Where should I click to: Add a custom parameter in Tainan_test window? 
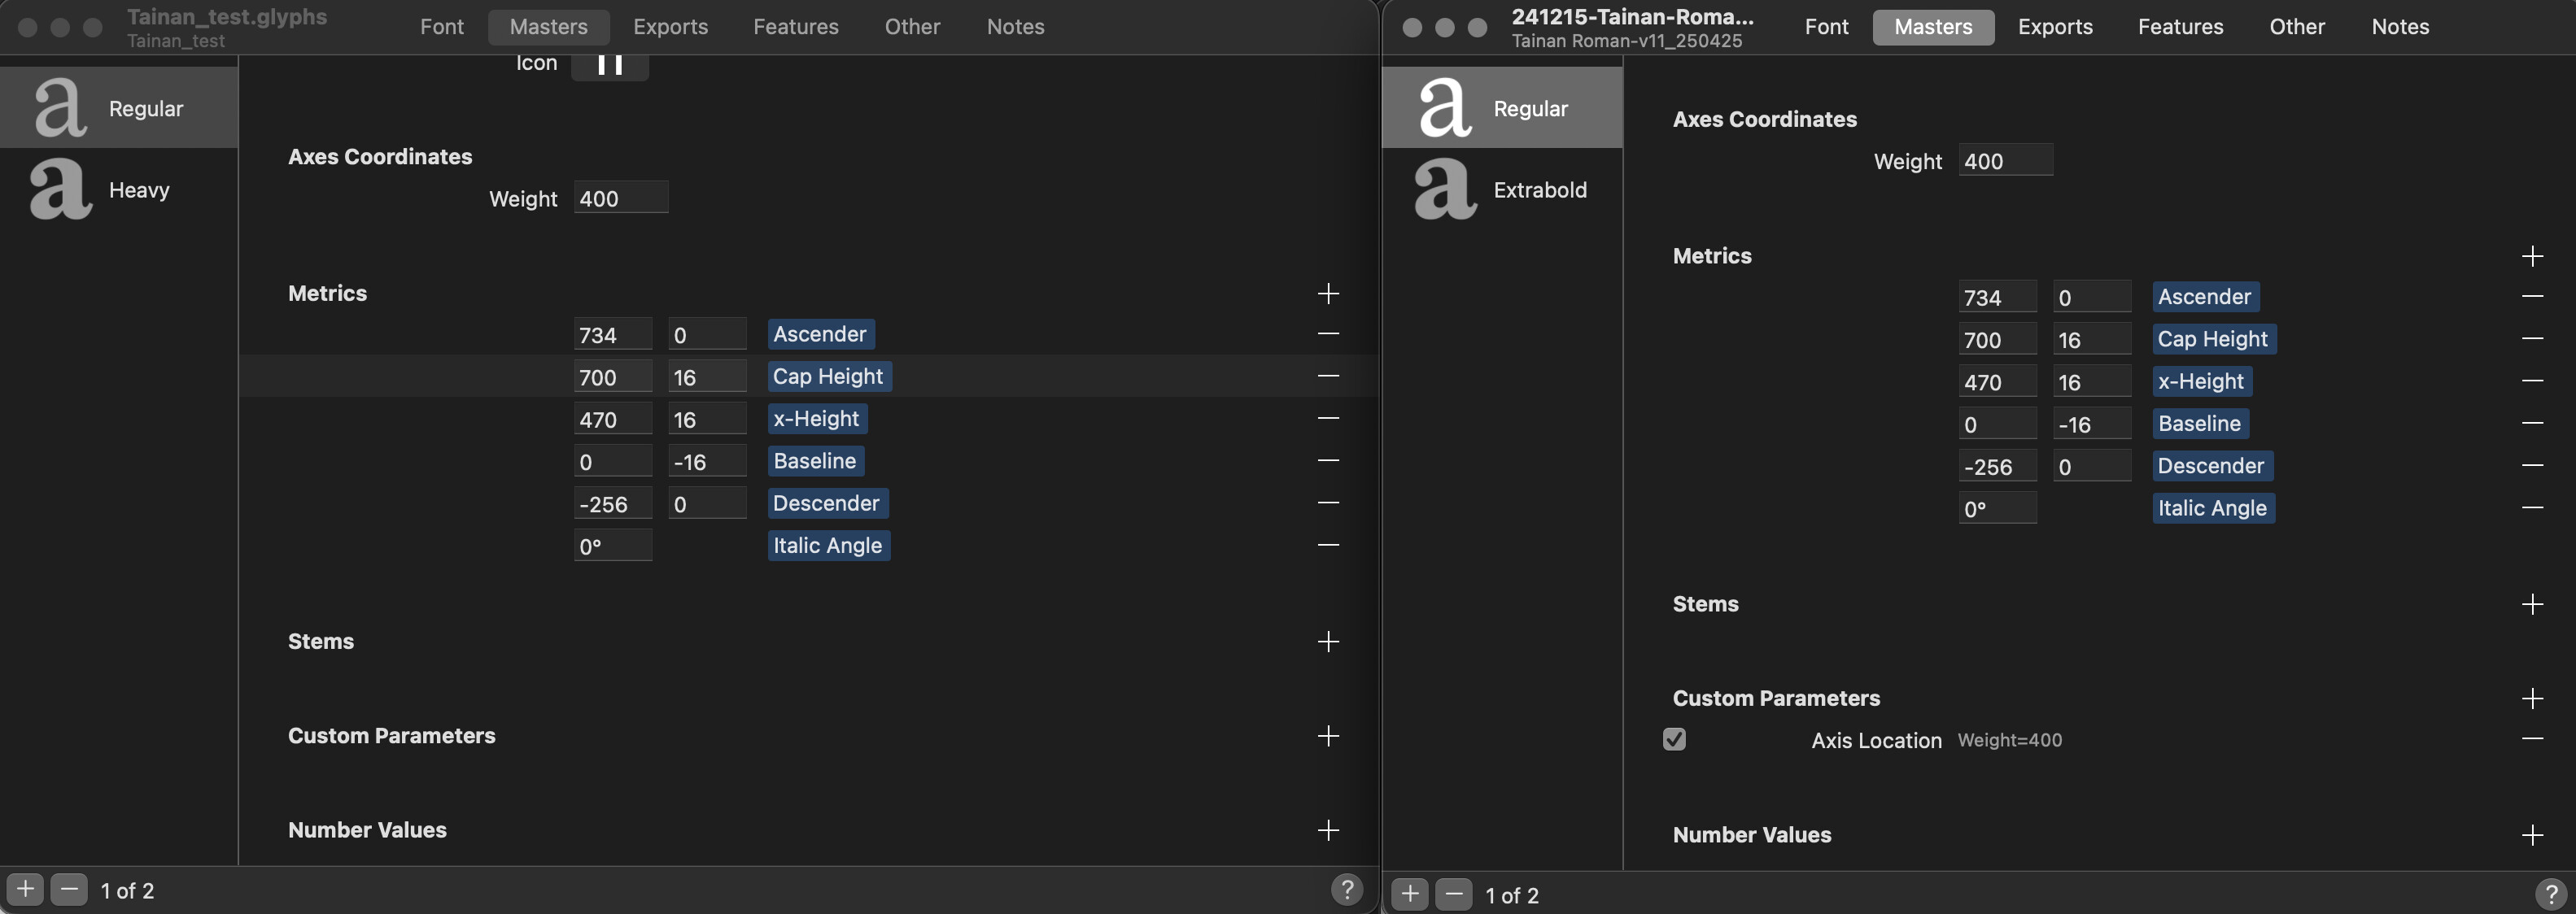click(x=1327, y=736)
